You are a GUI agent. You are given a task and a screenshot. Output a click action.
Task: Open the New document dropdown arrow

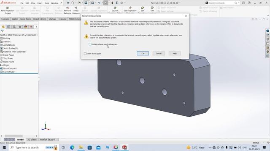[x=76, y=3]
